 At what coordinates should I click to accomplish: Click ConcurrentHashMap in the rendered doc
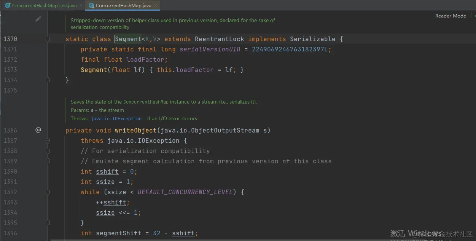tap(146, 102)
